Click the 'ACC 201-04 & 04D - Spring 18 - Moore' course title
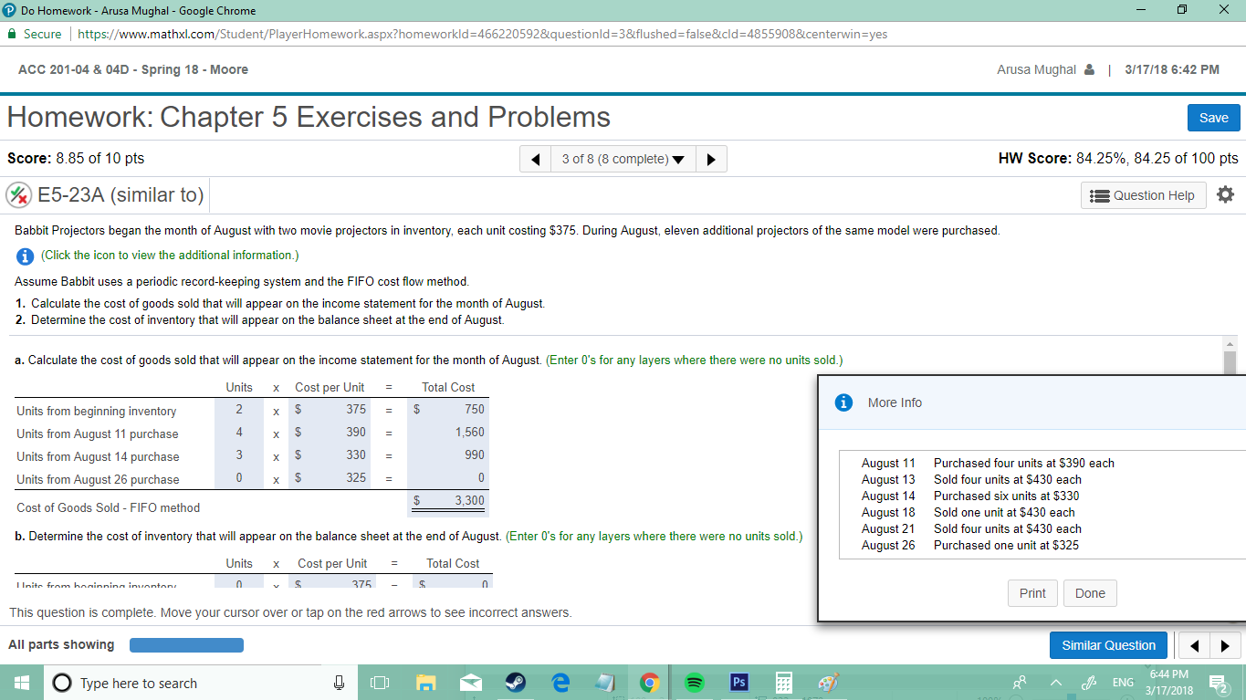This screenshot has width=1246, height=700. tap(133, 69)
